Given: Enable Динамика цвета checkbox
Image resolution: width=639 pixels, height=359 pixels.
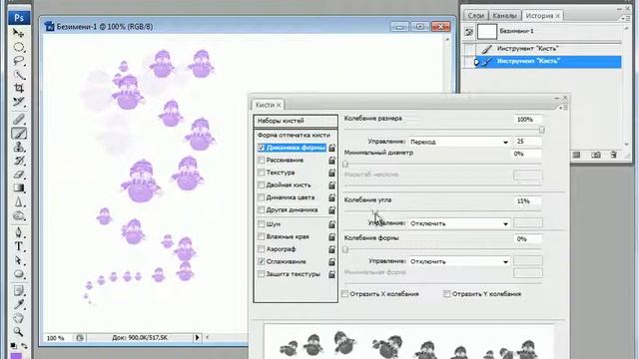Looking at the screenshot, I should [x=262, y=197].
